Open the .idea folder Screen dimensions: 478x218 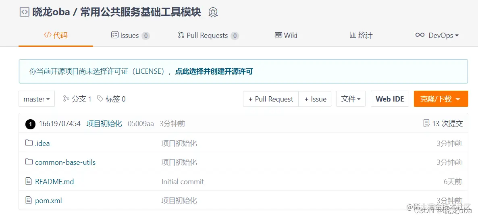click(x=42, y=143)
